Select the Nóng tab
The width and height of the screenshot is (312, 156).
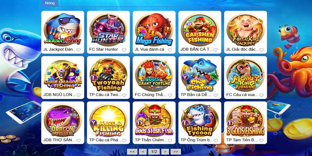point(50,3)
